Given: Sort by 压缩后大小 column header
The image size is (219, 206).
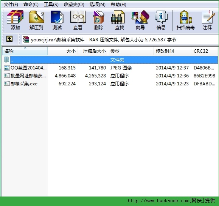Looking at the screenshot, I should pyautogui.click(x=93, y=51).
